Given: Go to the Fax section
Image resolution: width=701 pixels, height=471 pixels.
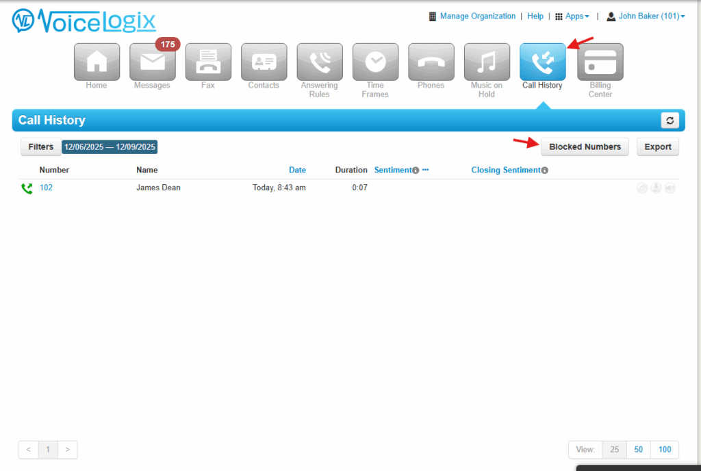Looking at the screenshot, I should [x=208, y=62].
